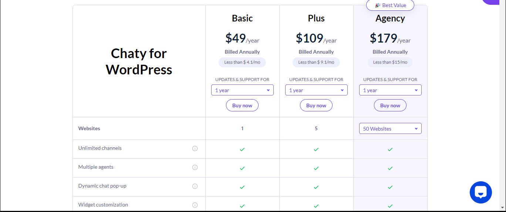Click Basic plan Unlimited channels checkmark
The height and width of the screenshot is (212, 506).
point(242,149)
